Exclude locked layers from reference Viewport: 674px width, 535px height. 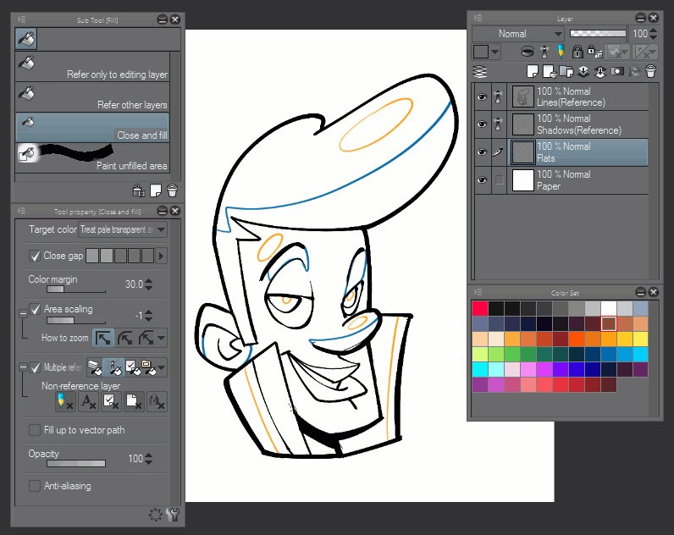pos(157,401)
